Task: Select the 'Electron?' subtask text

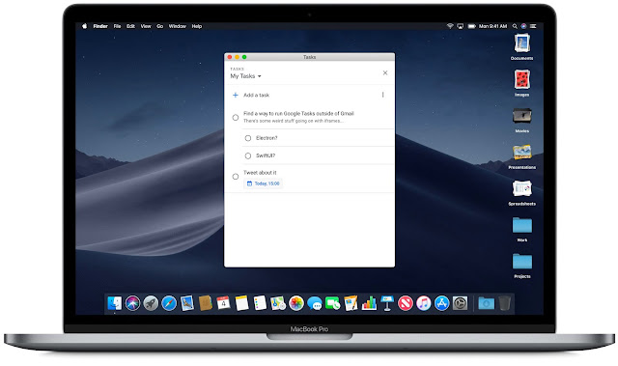Action: tap(267, 138)
